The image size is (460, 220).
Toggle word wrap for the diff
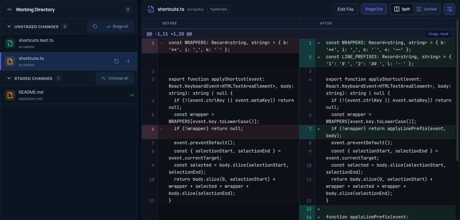pos(449,9)
